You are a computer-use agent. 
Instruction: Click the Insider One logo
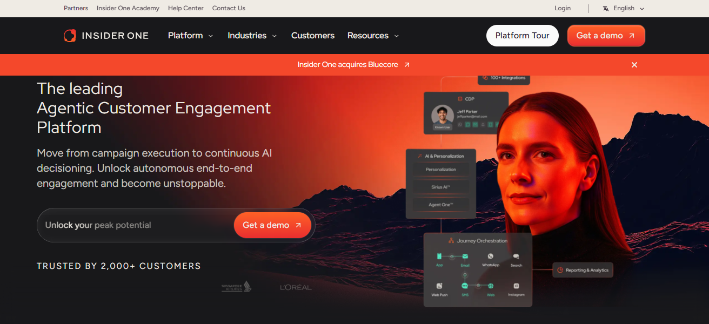coord(106,36)
